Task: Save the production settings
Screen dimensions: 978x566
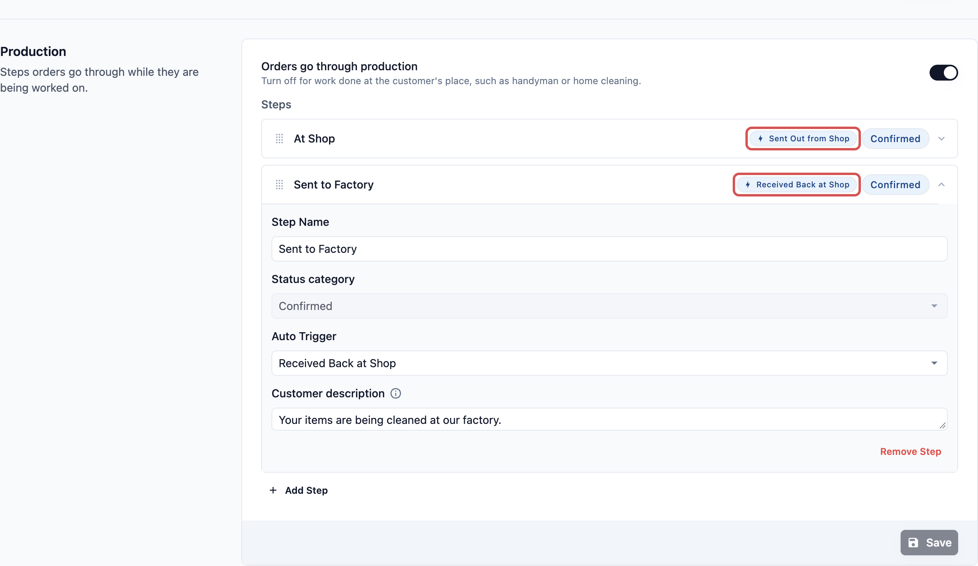Action: coord(929,543)
